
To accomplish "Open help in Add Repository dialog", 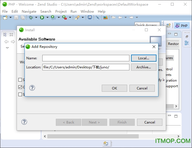I will pos(32,88).
